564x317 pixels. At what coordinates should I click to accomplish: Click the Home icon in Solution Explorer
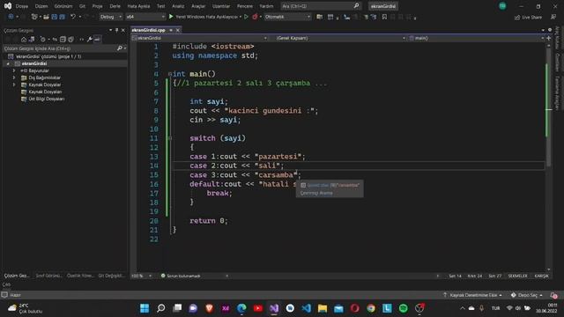(24, 39)
